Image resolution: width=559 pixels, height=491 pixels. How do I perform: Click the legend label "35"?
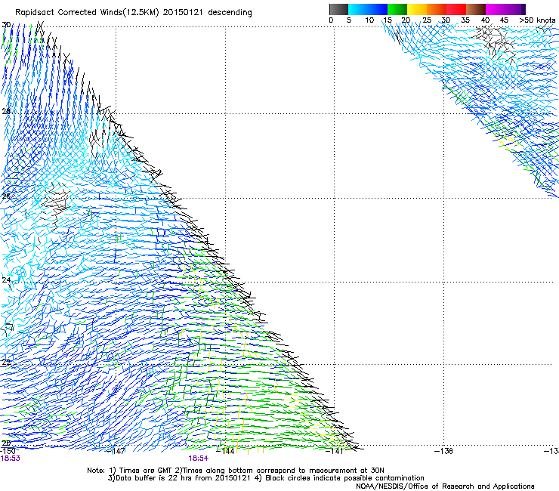tap(465, 20)
